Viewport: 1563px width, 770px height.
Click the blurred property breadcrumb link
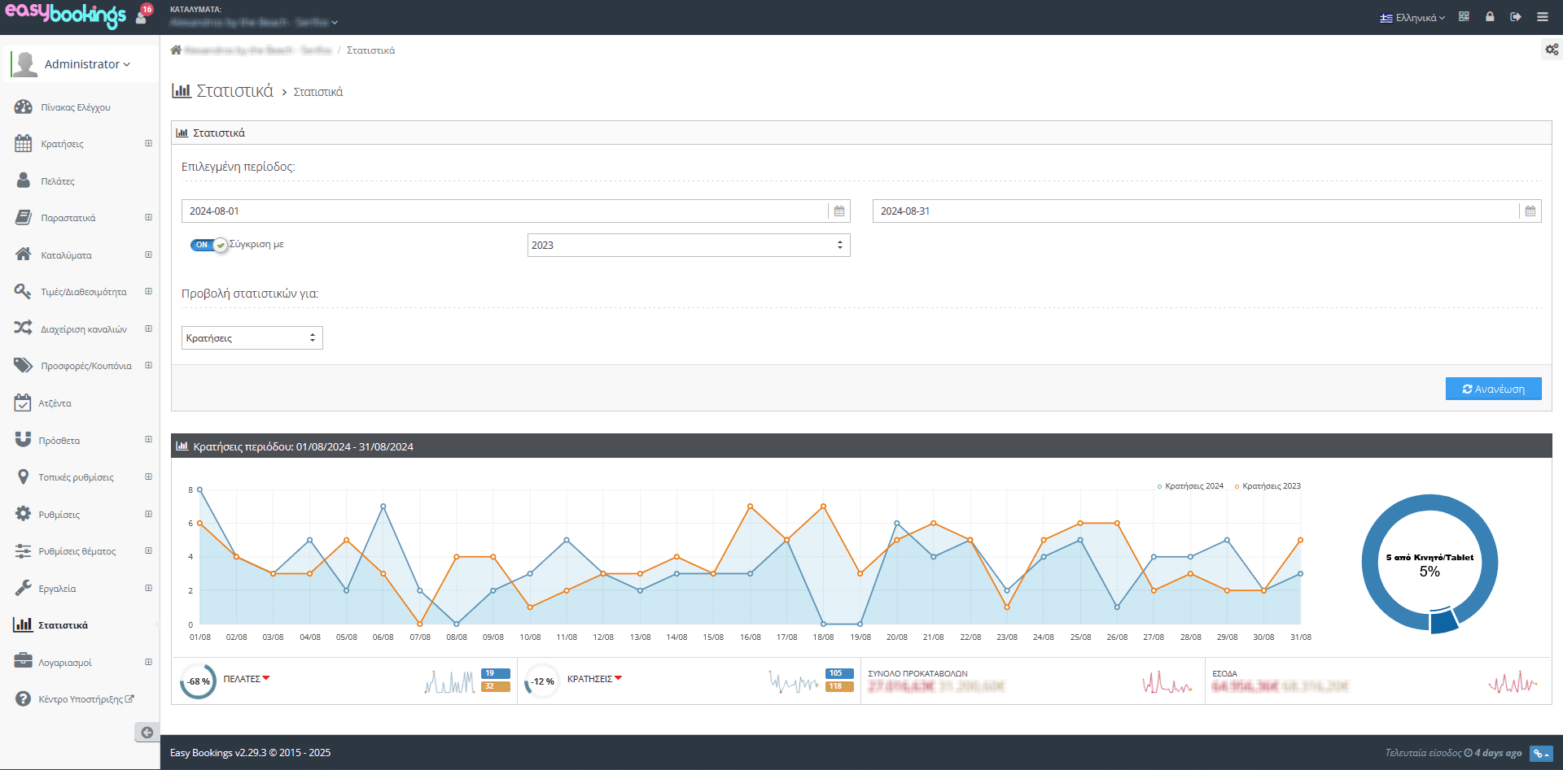pos(258,50)
